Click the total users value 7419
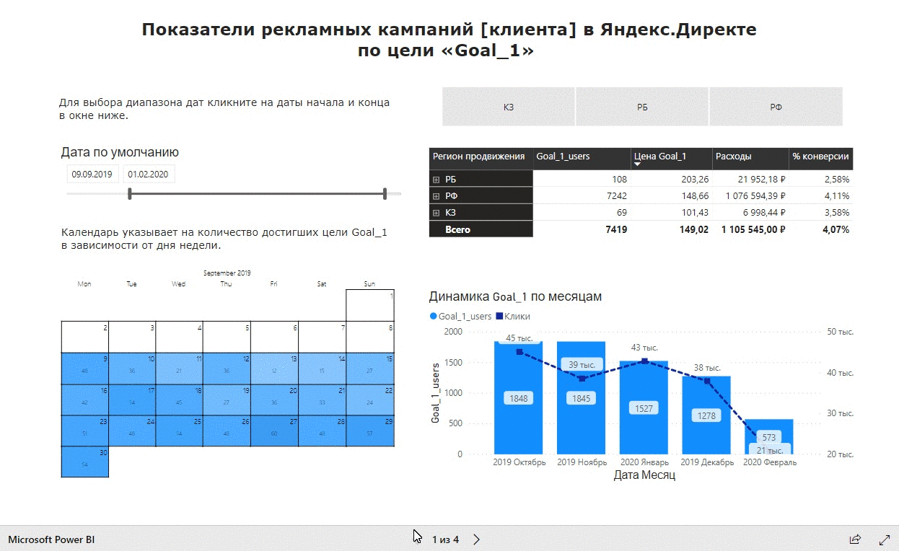Viewport: 899px width, 551px height. 617,229
